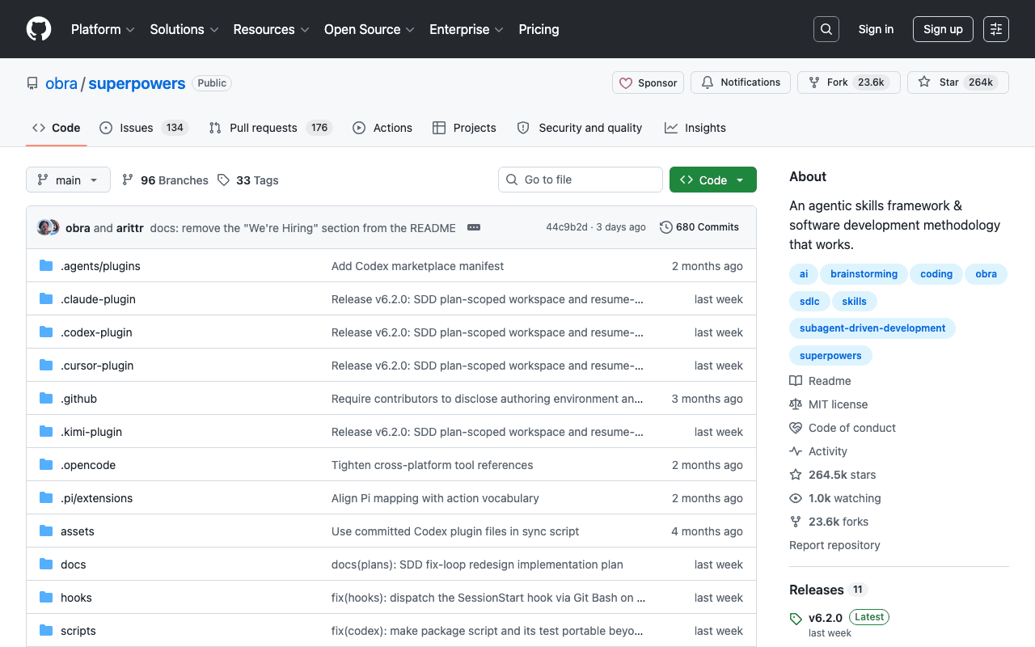Open the green Code dropdown button

click(x=713, y=180)
